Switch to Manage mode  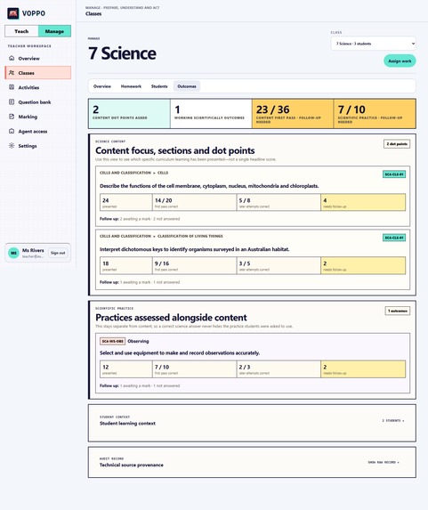click(54, 31)
